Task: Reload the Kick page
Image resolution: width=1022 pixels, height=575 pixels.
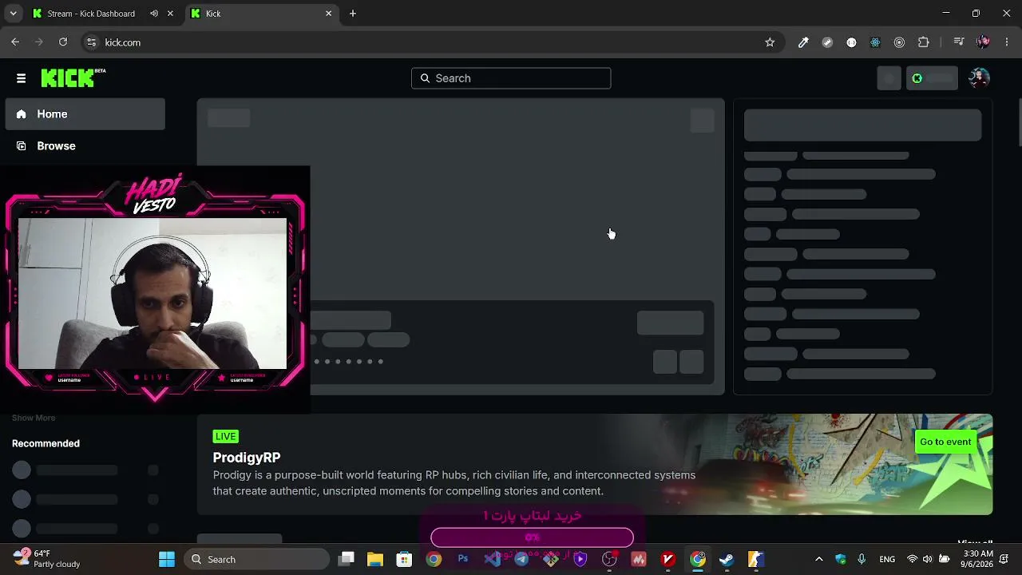Action: click(63, 42)
